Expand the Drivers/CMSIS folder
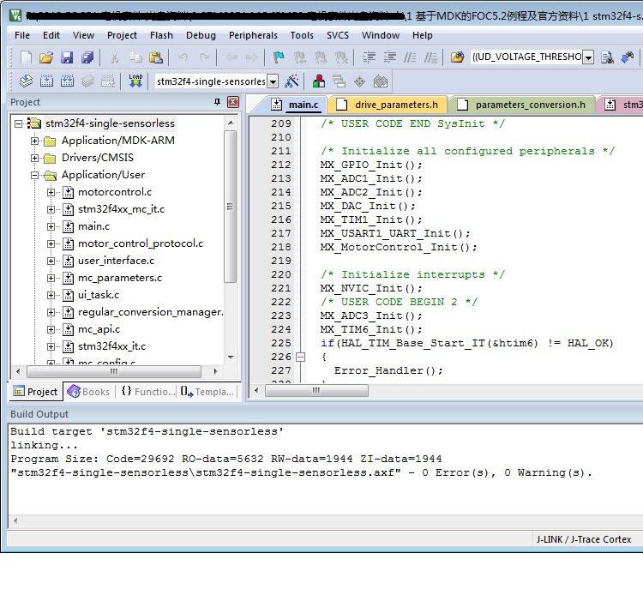The width and height of the screenshot is (643, 601). (x=34, y=158)
